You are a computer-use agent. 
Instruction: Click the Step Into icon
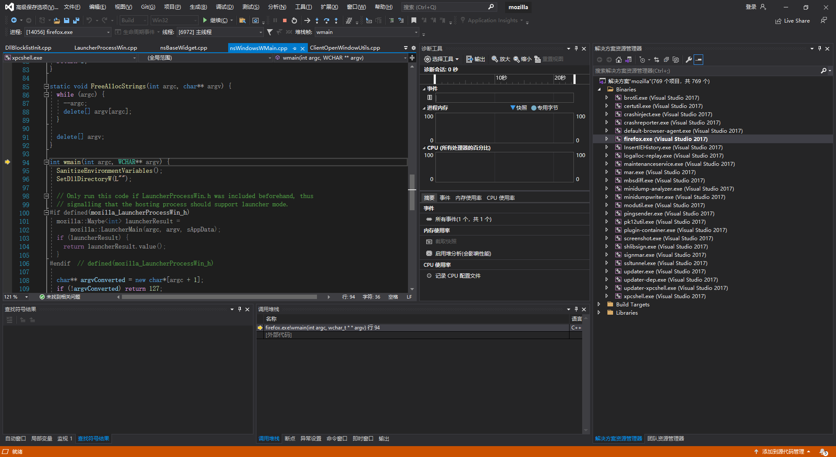coord(317,20)
